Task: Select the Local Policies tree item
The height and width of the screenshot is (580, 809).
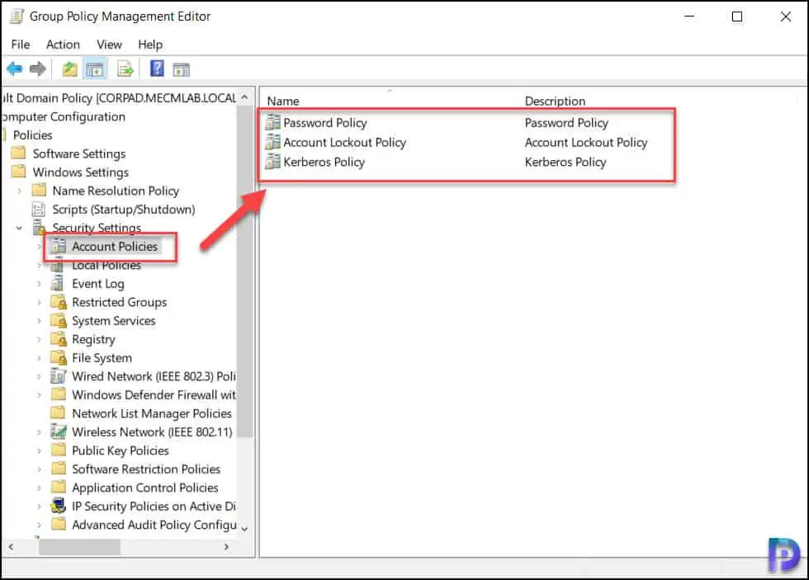Action: tap(106, 265)
